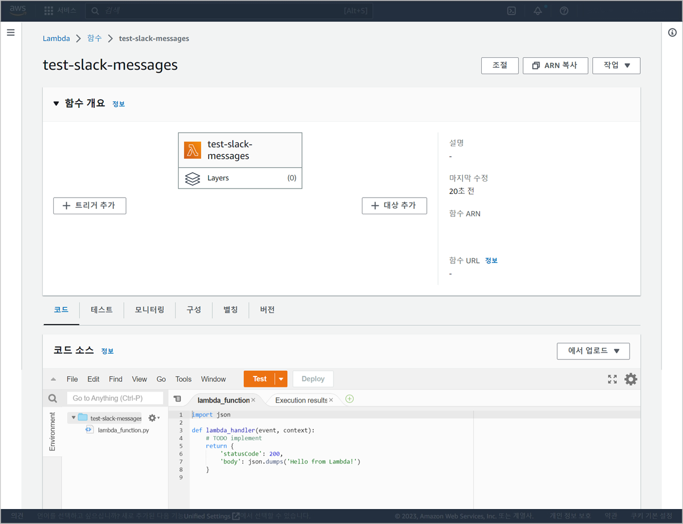The width and height of the screenshot is (683, 524).
Task: Open the info panel icon at right edge
Action: pyautogui.click(x=672, y=33)
